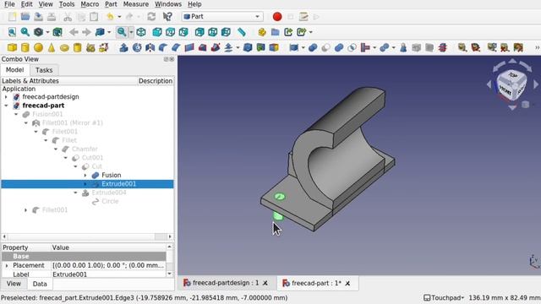This screenshot has width=541, height=304.
Task: Rotate view with nav cube top arrow
Action: 513,62
